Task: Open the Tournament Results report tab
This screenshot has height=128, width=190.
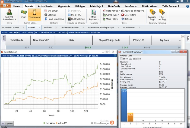Action: [69, 28]
